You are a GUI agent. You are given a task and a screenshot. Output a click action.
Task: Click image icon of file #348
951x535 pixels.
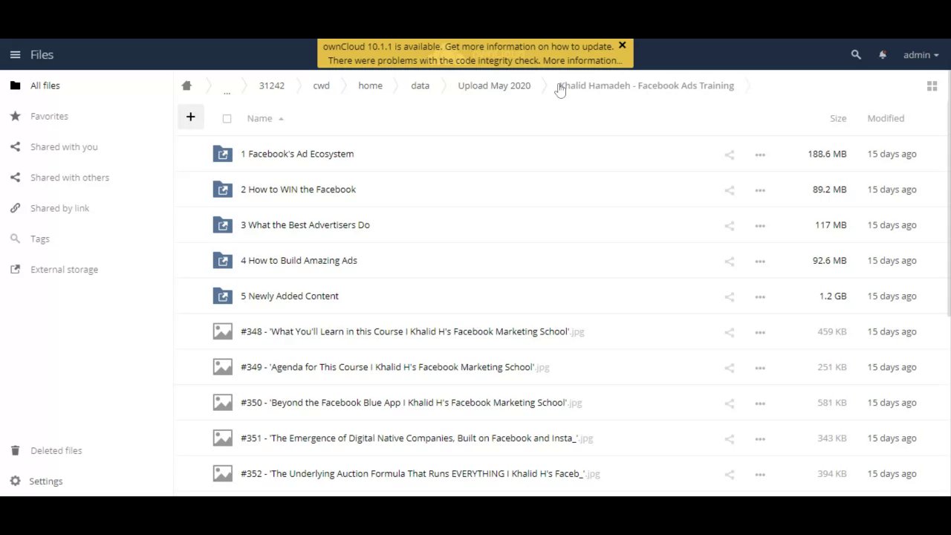point(223,331)
